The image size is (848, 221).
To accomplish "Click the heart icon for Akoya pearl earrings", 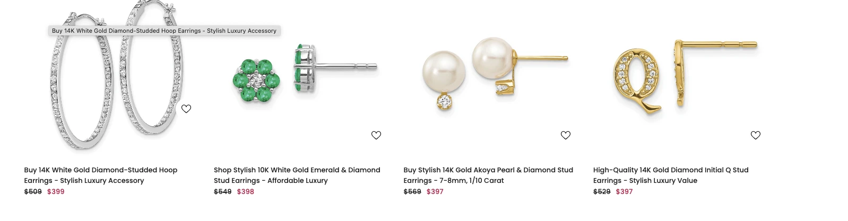I will [x=566, y=135].
